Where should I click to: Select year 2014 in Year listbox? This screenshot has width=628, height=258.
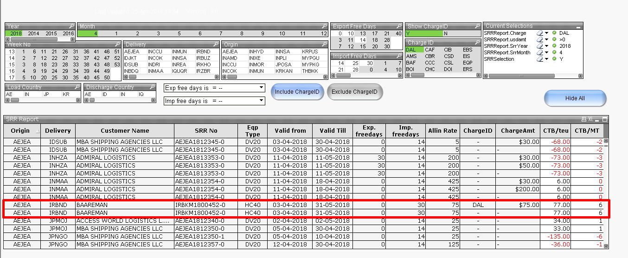click(x=33, y=33)
